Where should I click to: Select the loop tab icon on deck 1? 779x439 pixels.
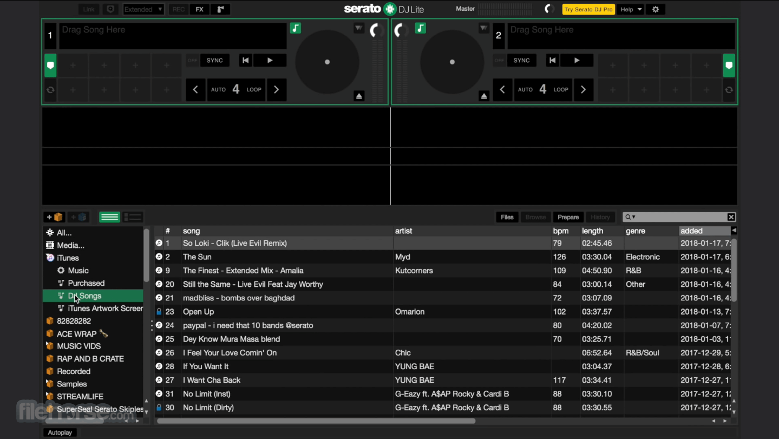[50, 90]
